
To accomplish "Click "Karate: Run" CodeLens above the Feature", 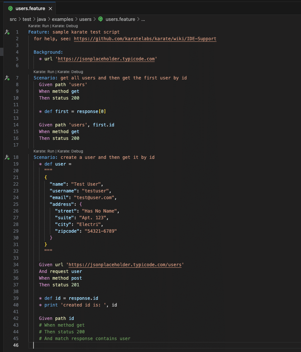I will point(38,26).
